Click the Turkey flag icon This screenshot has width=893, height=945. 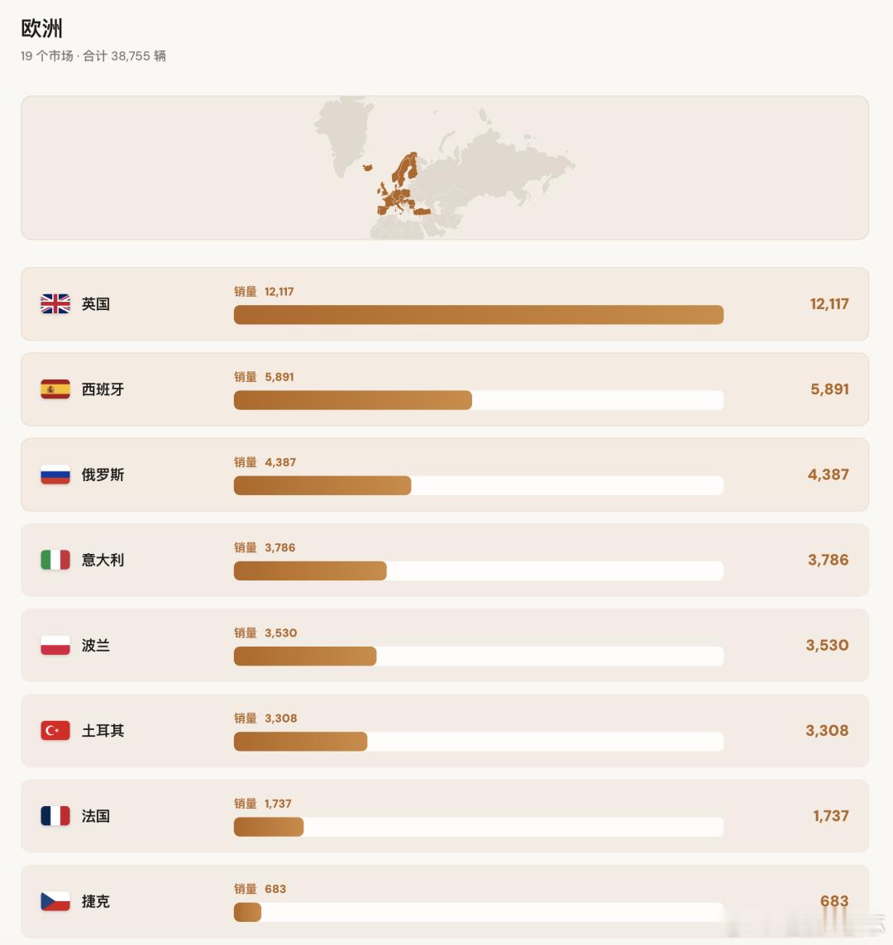[55, 730]
